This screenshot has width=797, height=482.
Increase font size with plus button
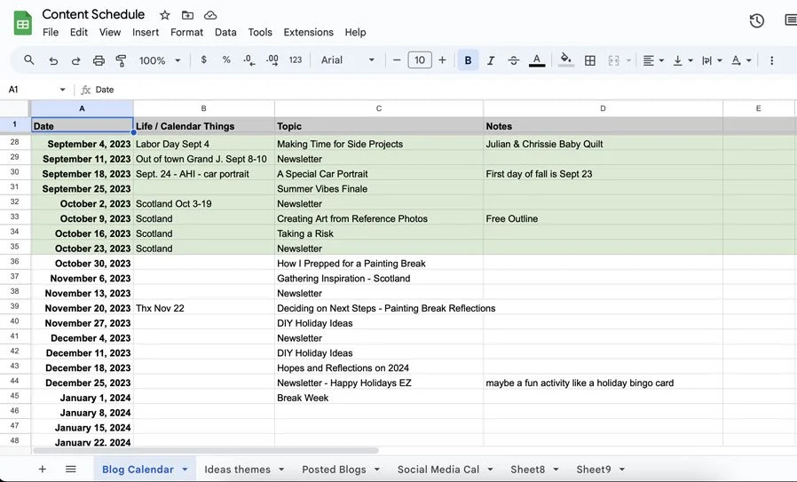(x=442, y=60)
